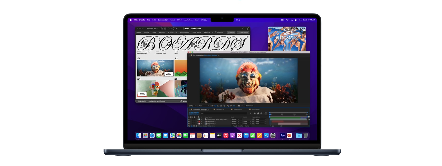The width and height of the screenshot is (442, 166).
Task: Click the graph editor icon in timeline
Action: coord(266,113)
